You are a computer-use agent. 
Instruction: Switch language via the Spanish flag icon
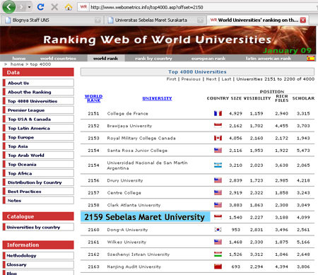coord(311,58)
